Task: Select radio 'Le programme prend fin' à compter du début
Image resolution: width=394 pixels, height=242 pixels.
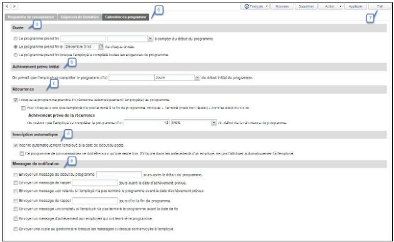Action: pos(16,39)
